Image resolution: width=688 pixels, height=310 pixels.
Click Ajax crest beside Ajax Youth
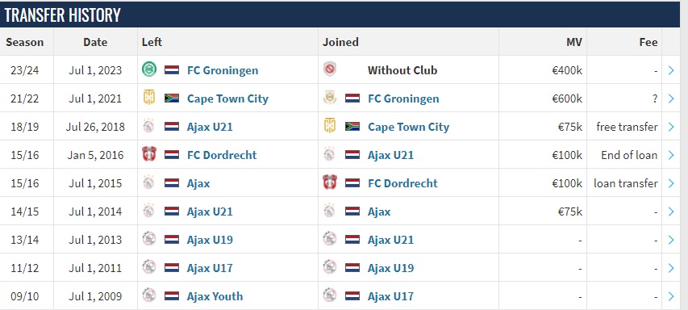(148, 295)
